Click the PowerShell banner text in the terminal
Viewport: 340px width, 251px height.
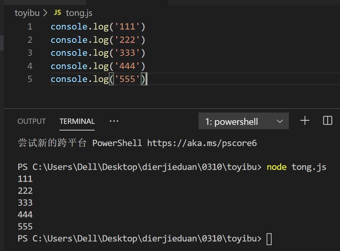pos(137,143)
